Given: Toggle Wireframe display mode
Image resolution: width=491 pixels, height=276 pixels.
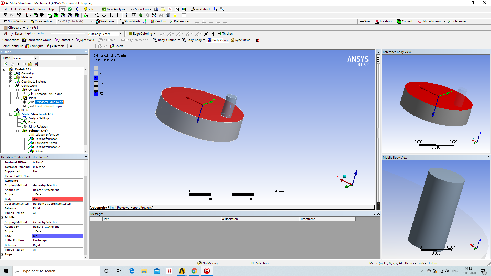Looking at the screenshot, I should 105,21.
